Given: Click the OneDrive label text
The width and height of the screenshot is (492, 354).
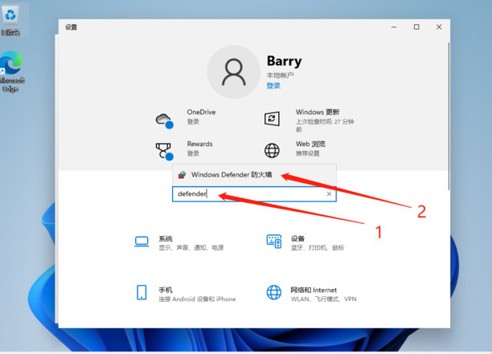Looking at the screenshot, I should [x=201, y=112].
